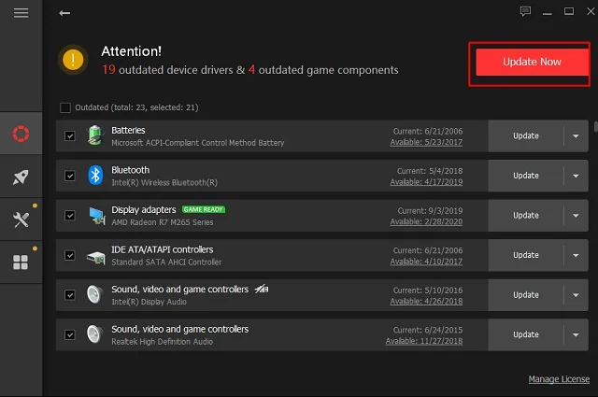Uncheck the IDE ATA/ATAPI controllers checkbox
Screen dimensions: 598x397
(70, 255)
